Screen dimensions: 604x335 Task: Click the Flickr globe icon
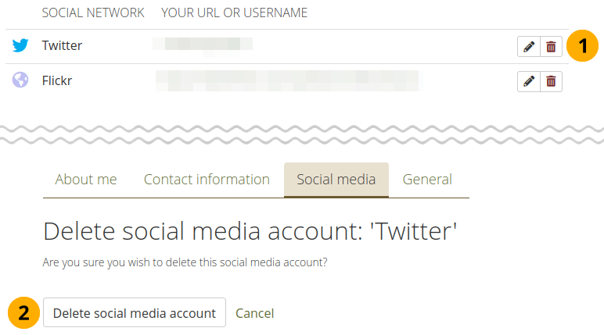point(20,80)
